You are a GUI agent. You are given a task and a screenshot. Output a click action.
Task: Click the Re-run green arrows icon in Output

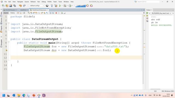tap(147, 13)
